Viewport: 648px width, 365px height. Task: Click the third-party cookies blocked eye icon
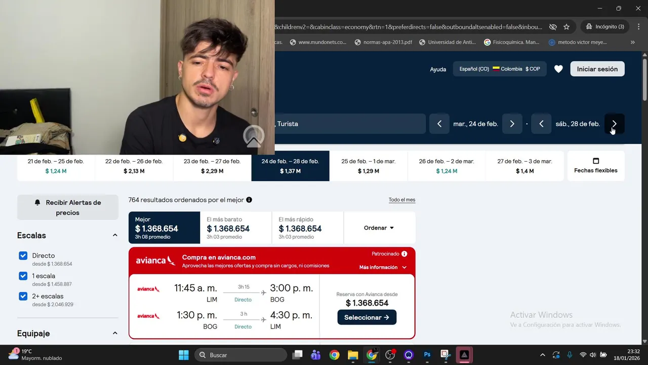(553, 26)
